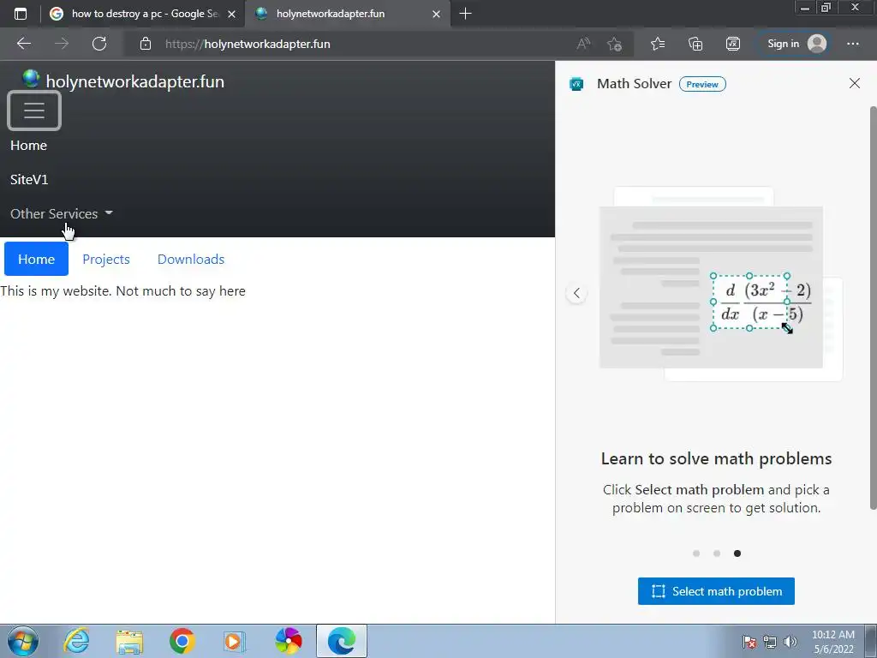Select the second carousel dot

click(717, 553)
